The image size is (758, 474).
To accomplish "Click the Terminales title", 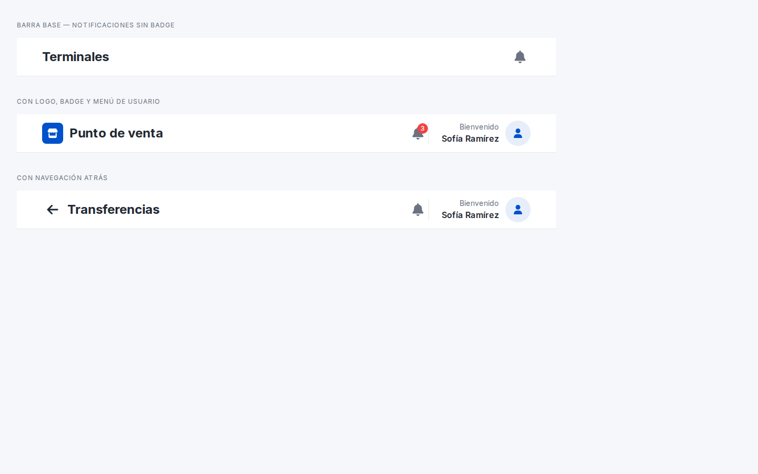I will point(76,57).
